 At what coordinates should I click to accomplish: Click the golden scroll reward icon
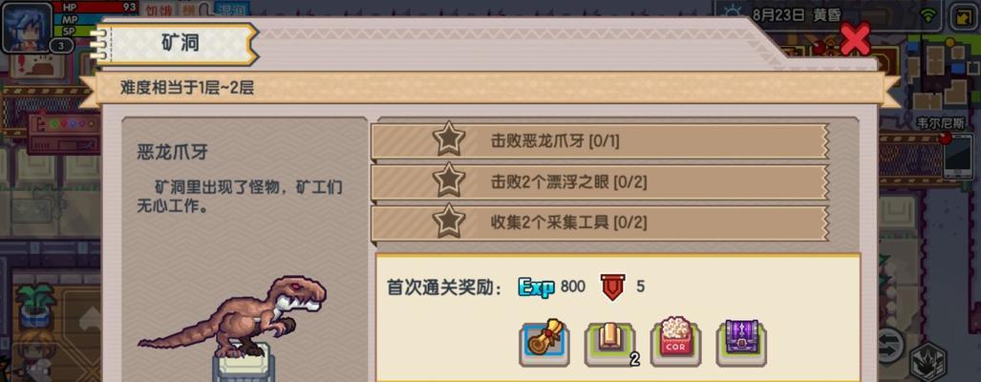[x=544, y=341]
